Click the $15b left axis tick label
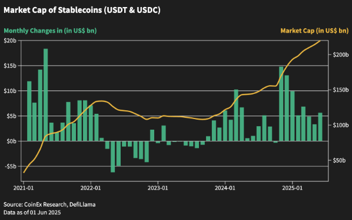352x220 pixels. (x=10, y=66)
